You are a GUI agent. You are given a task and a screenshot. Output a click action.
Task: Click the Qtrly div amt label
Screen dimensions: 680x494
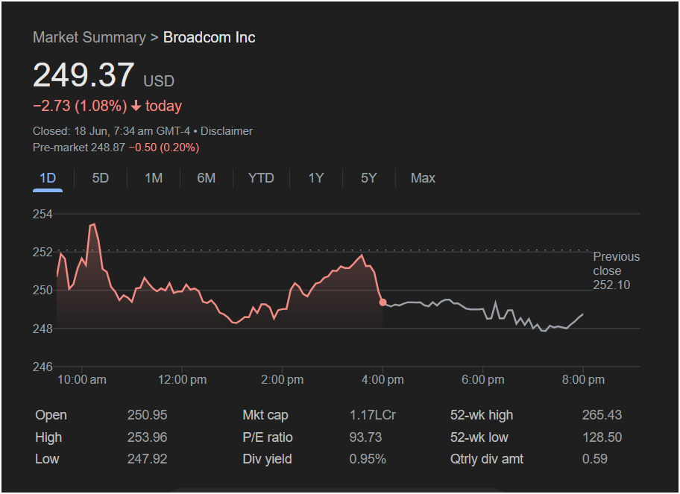click(487, 459)
